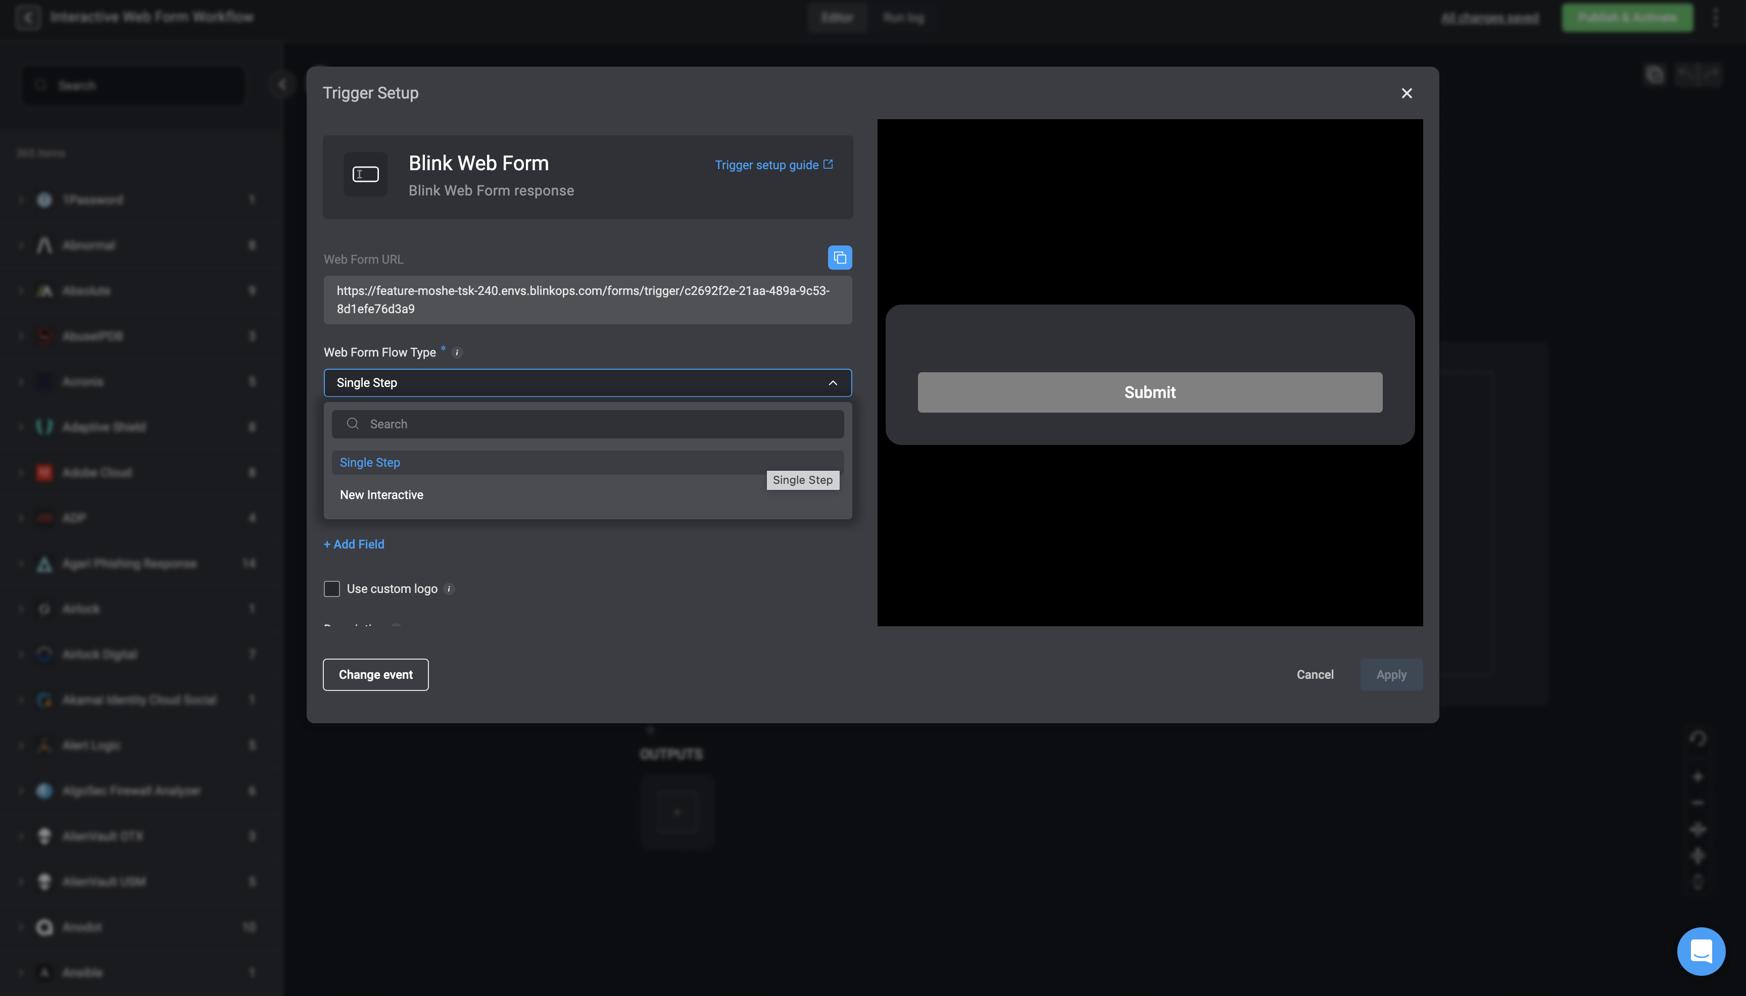Switch to the Editor tab
Image resolution: width=1746 pixels, height=996 pixels.
pos(837,18)
